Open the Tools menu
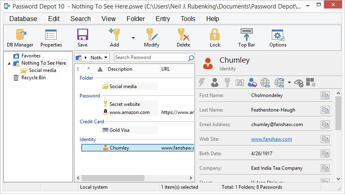 pyautogui.click(x=188, y=19)
